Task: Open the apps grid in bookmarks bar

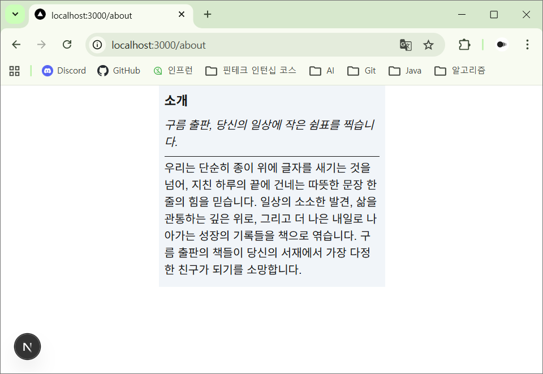Action: click(x=15, y=71)
